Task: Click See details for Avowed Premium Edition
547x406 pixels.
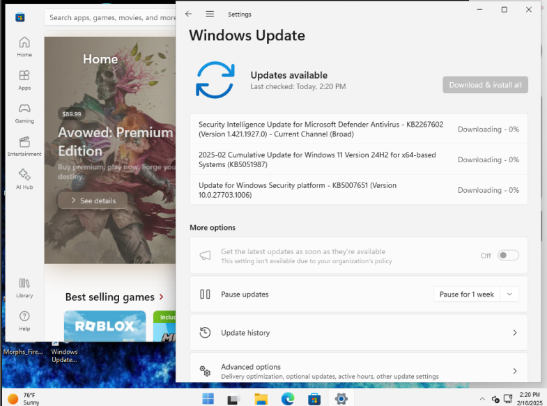Action: tap(93, 201)
